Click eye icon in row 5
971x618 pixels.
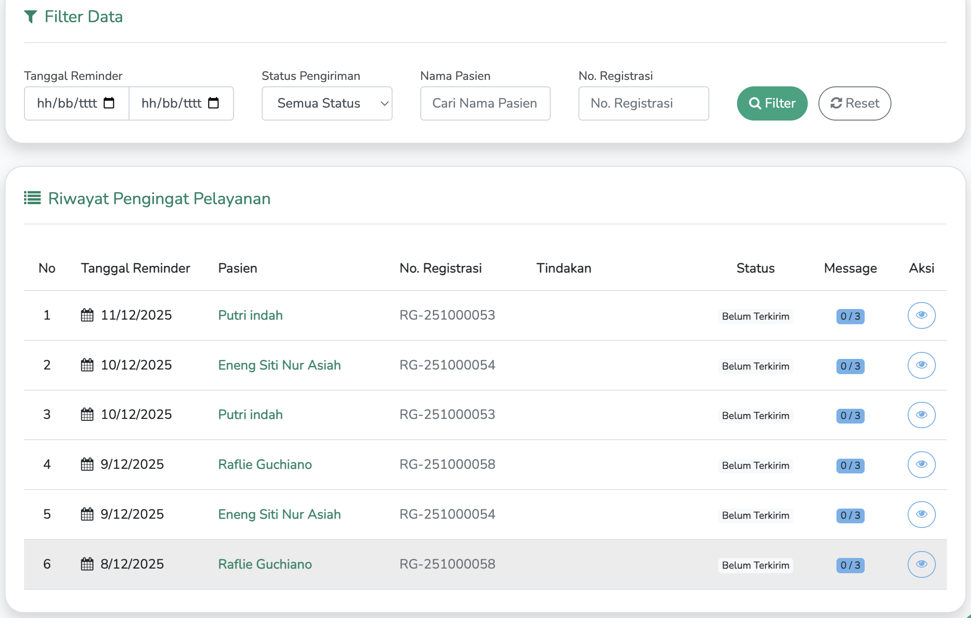click(921, 515)
